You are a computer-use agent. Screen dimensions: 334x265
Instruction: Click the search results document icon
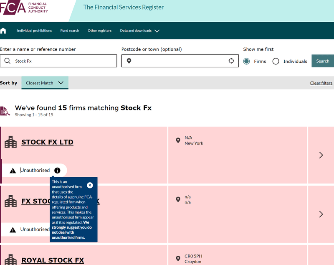click(5, 111)
